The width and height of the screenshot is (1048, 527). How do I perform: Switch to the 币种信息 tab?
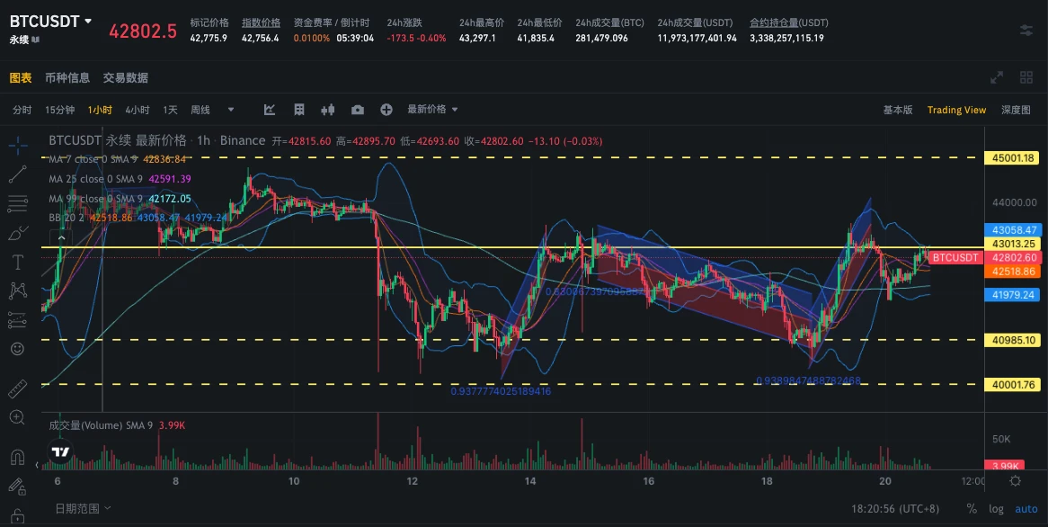point(67,77)
